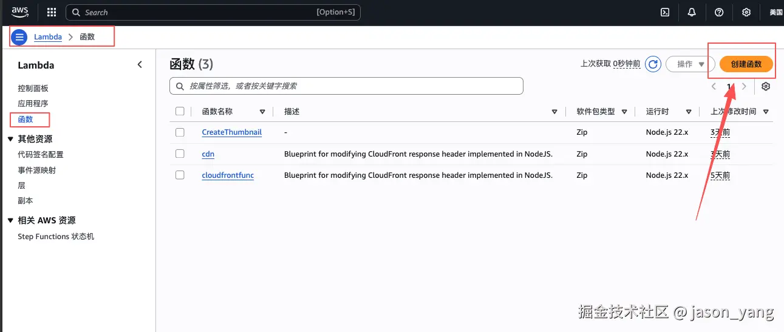Click 5天前 modified time for cloudfrontfunc

click(x=720, y=175)
